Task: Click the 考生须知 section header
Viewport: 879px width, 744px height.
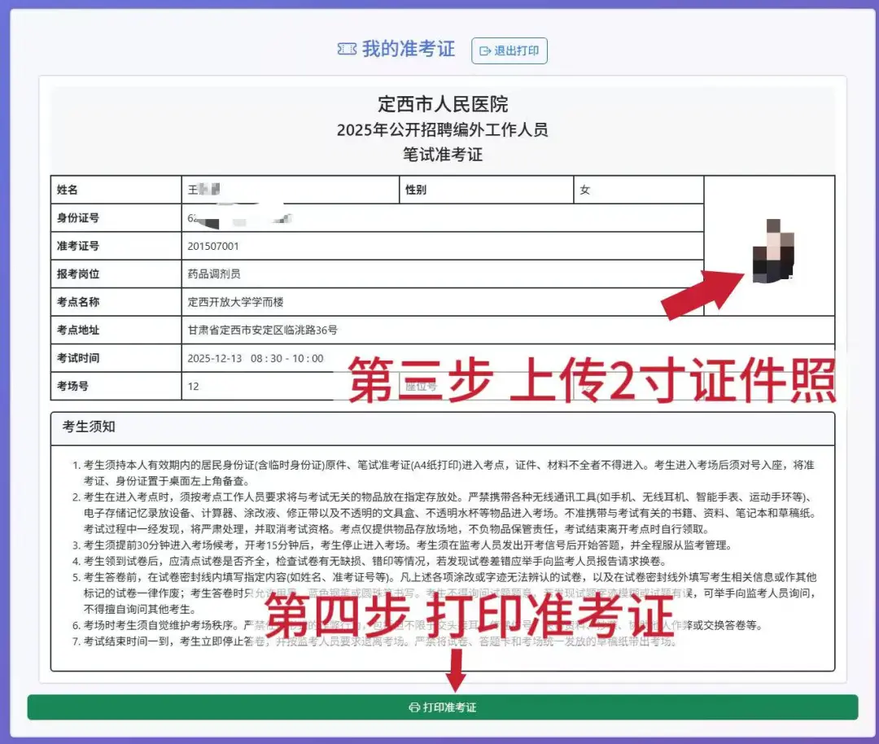Action: coord(89,427)
